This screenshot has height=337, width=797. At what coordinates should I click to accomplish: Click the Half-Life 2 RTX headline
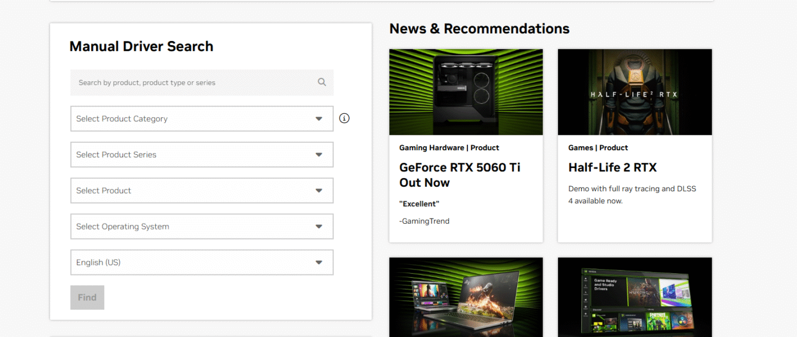pyautogui.click(x=613, y=167)
